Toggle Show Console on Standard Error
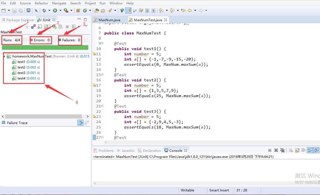 pos(316,150)
